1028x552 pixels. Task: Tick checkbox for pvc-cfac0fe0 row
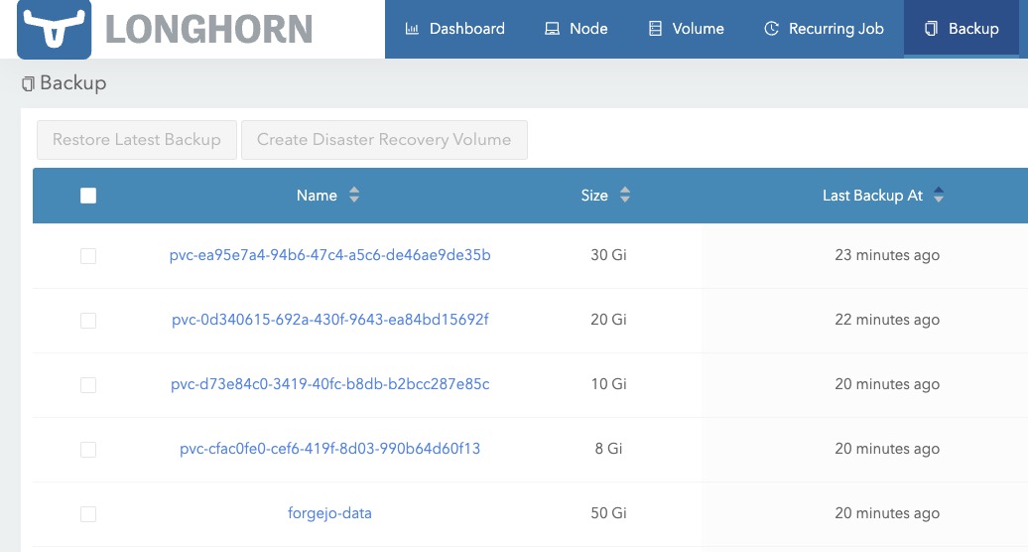pyautogui.click(x=88, y=449)
